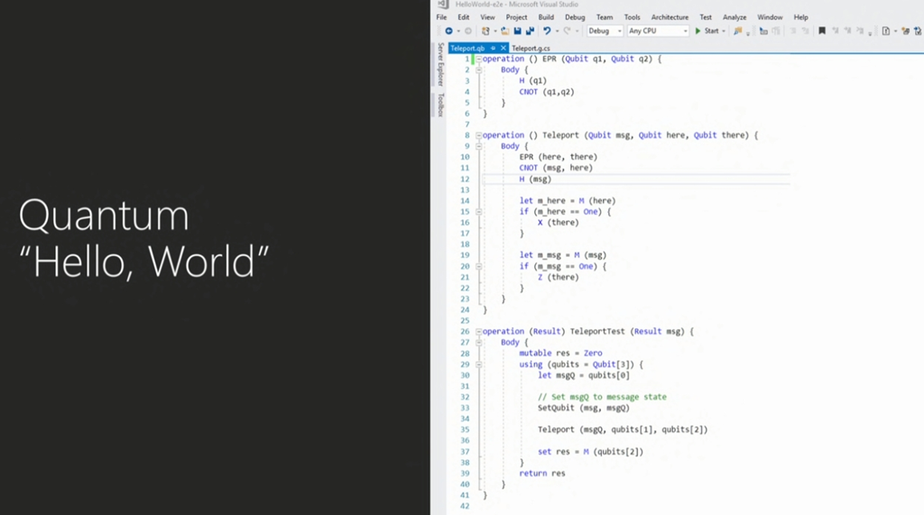Click the 'H (msg)' line 12
The image size is (924, 515).
[x=535, y=179]
